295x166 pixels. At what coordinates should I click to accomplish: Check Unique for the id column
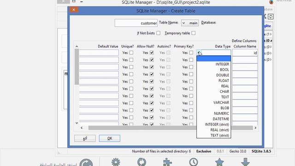pos(131,53)
